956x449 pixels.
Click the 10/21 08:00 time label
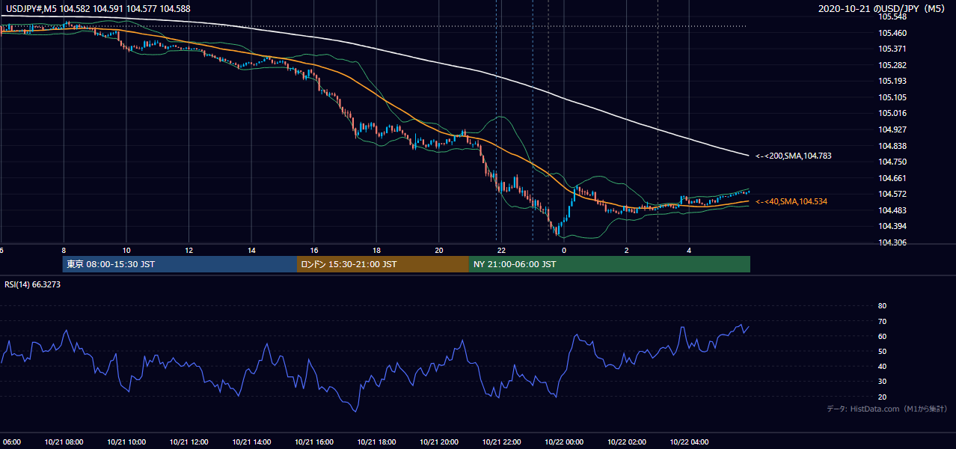point(64,442)
